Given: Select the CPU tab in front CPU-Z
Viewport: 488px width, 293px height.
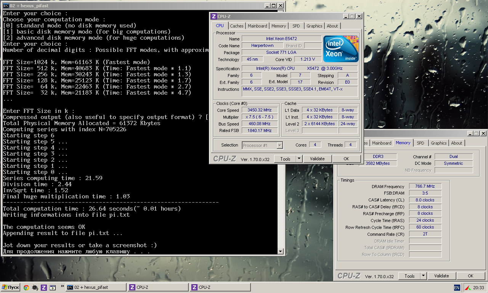Looking at the screenshot, I should point(220,26).
